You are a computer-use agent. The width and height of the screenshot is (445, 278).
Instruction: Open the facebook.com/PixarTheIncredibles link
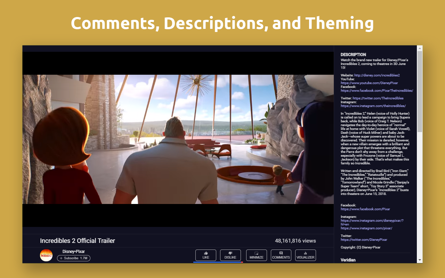(x=377, y=91)
